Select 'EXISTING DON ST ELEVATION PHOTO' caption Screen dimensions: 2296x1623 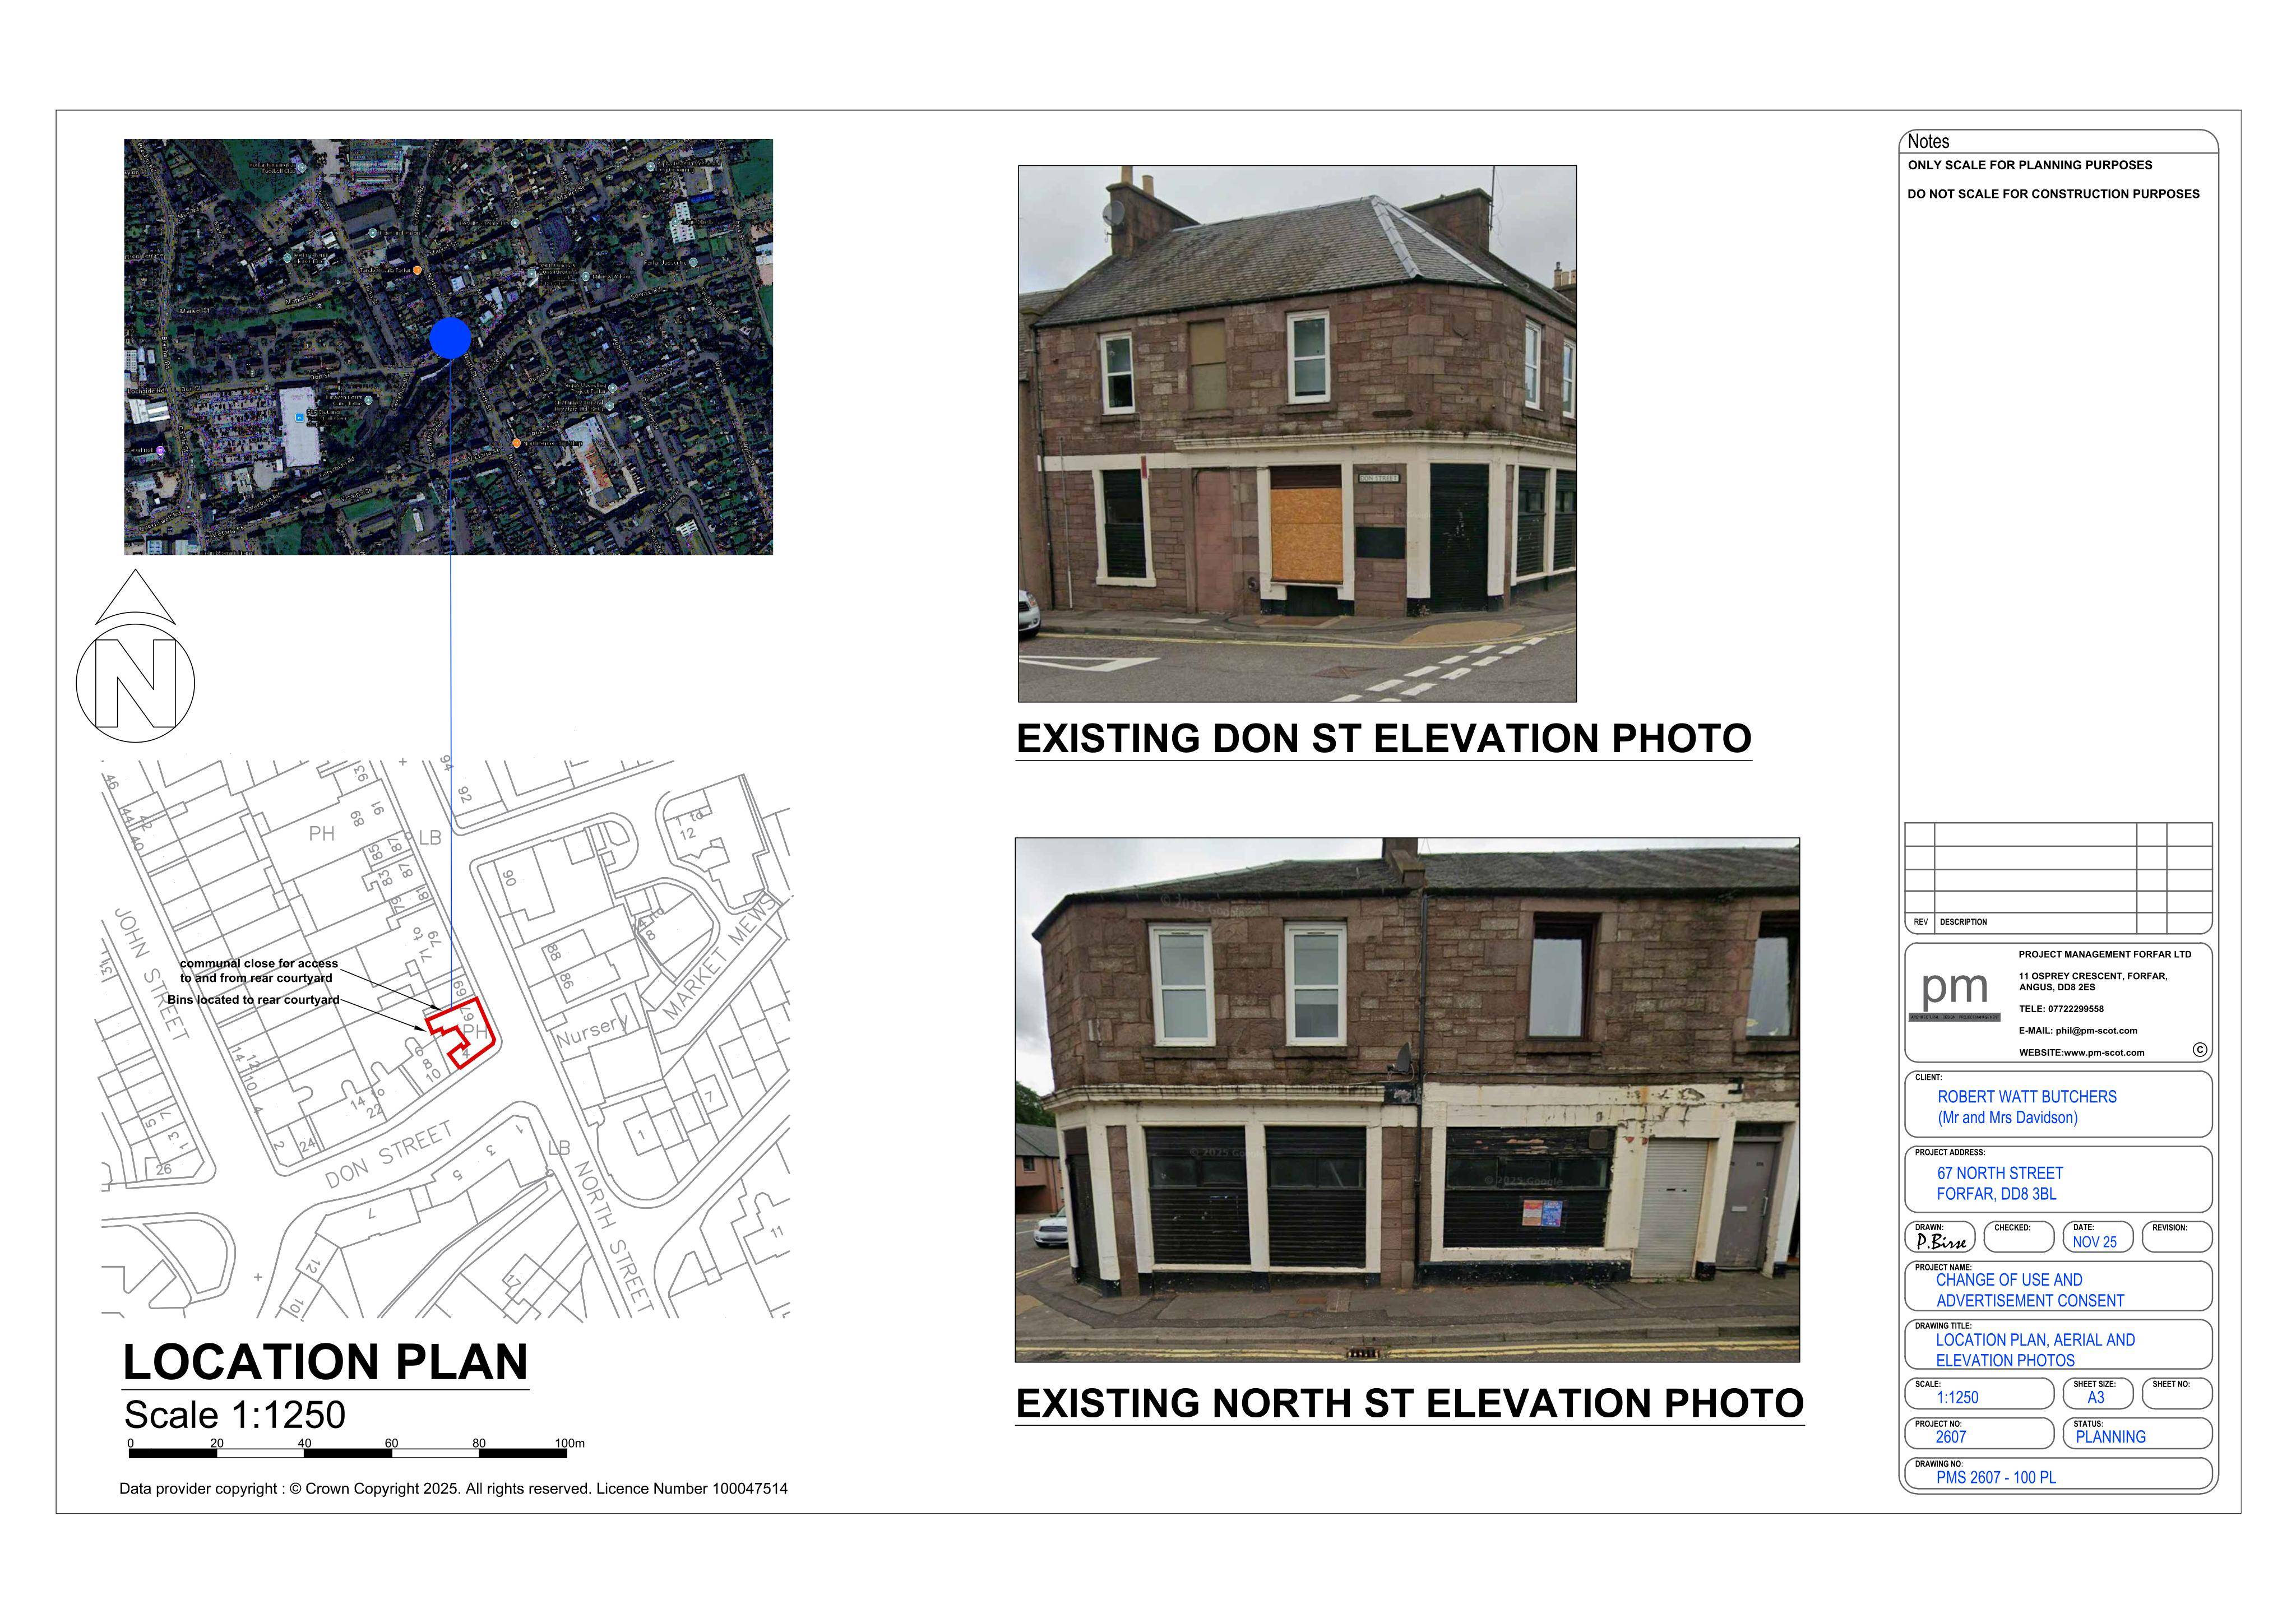(x=1384, y=738)
